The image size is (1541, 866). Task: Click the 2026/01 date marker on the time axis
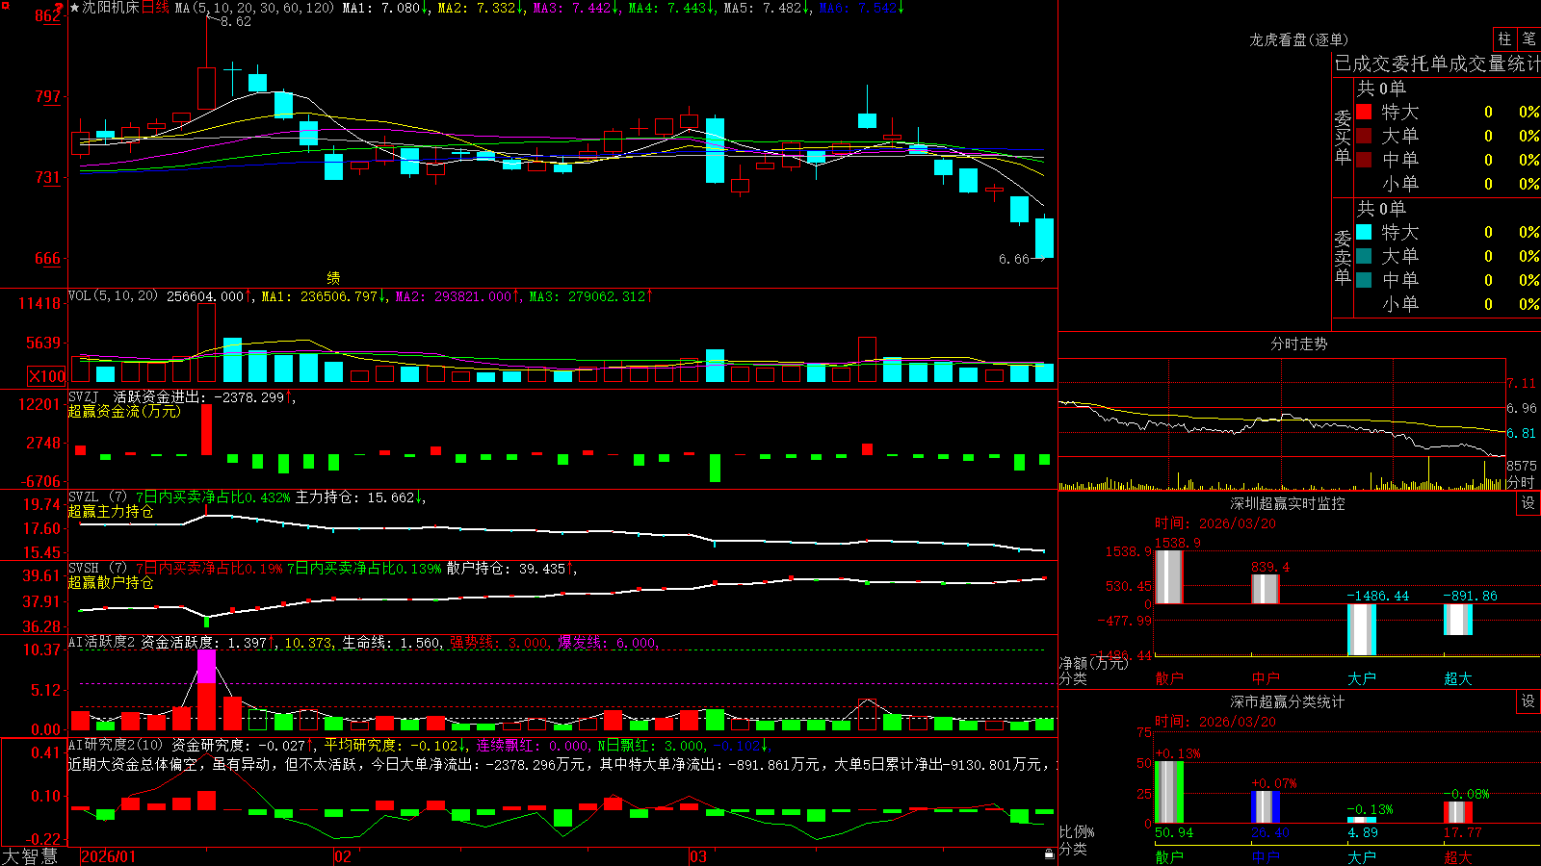tap(109, 856)
